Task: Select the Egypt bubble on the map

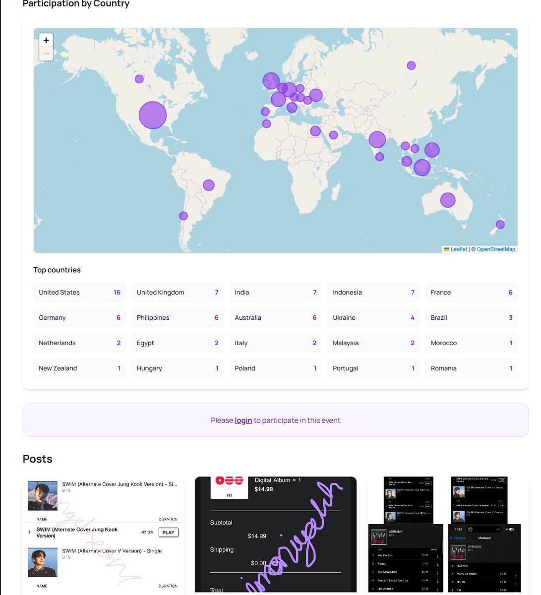Action: [x=315, y=131]
